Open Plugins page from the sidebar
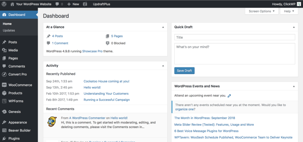303x142 pixels. click(14, 138)
